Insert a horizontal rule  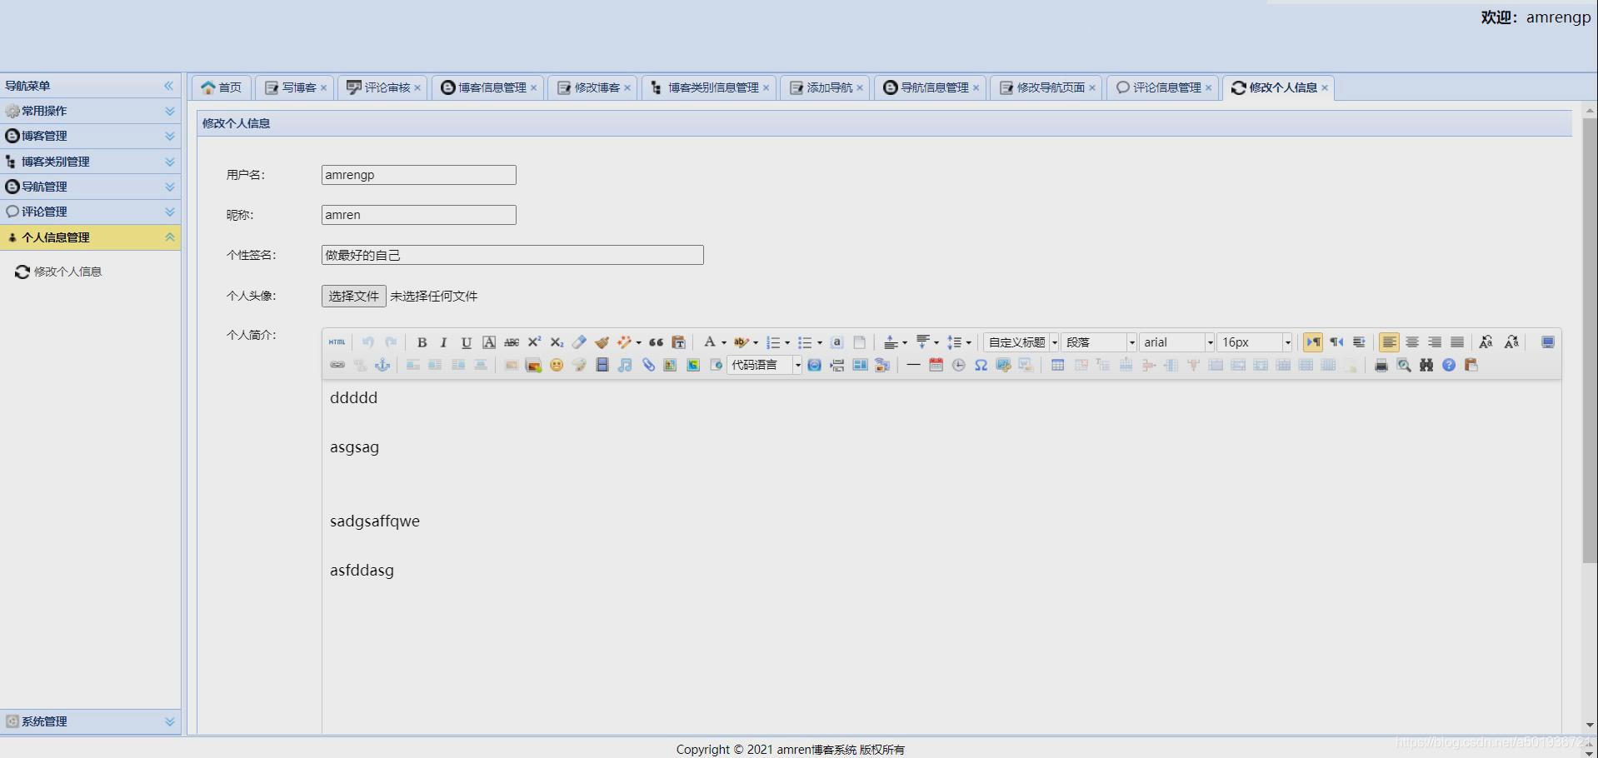(913, 365)
